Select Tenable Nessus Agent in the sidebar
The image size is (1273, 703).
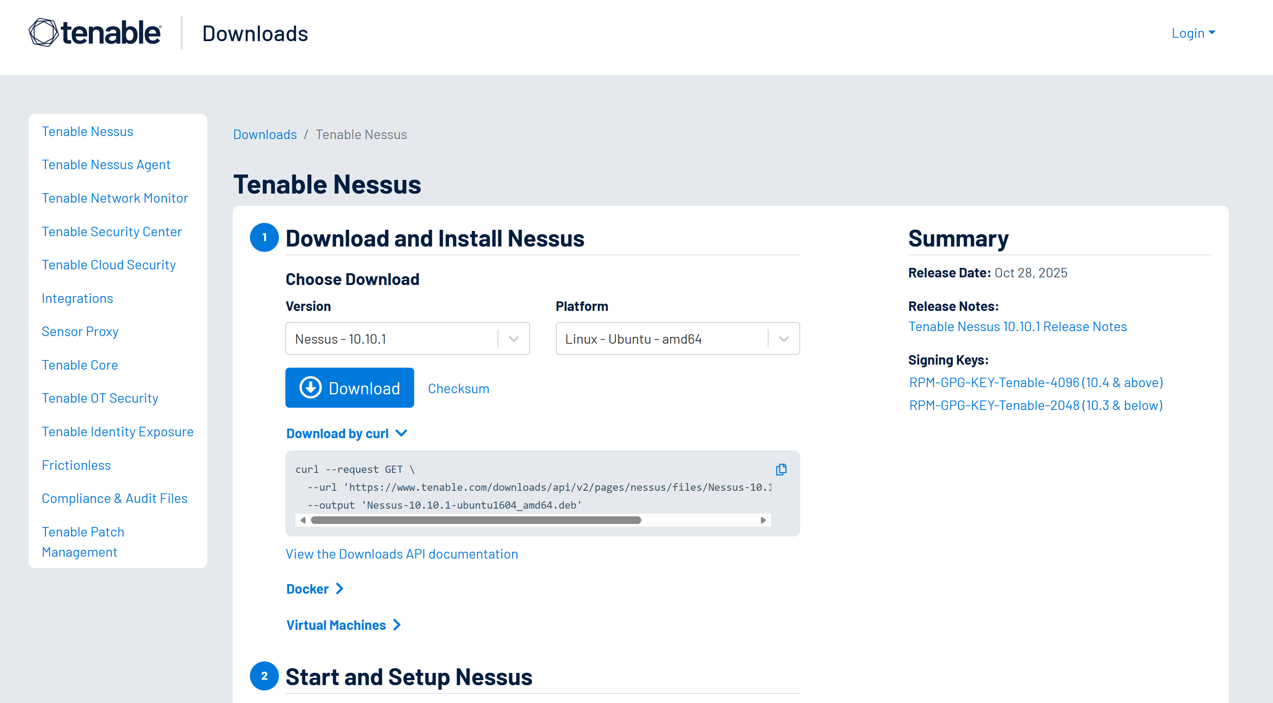click(x=106, y=165)
